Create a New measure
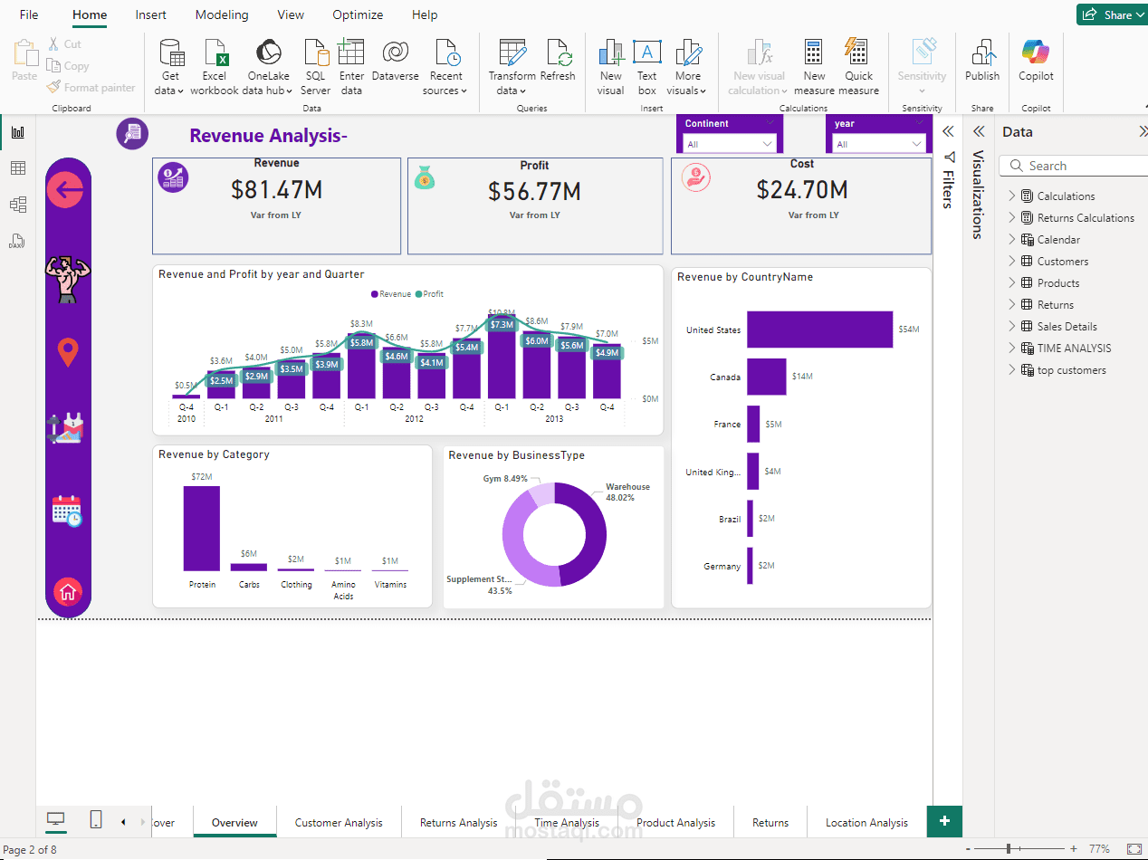1148x860 pixels. pos(814,68)
